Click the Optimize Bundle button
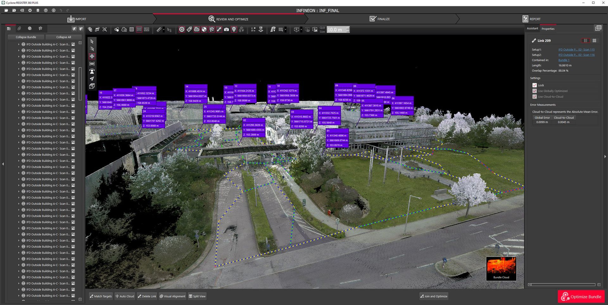Viewport: 608px width, 305px height. 581,296
